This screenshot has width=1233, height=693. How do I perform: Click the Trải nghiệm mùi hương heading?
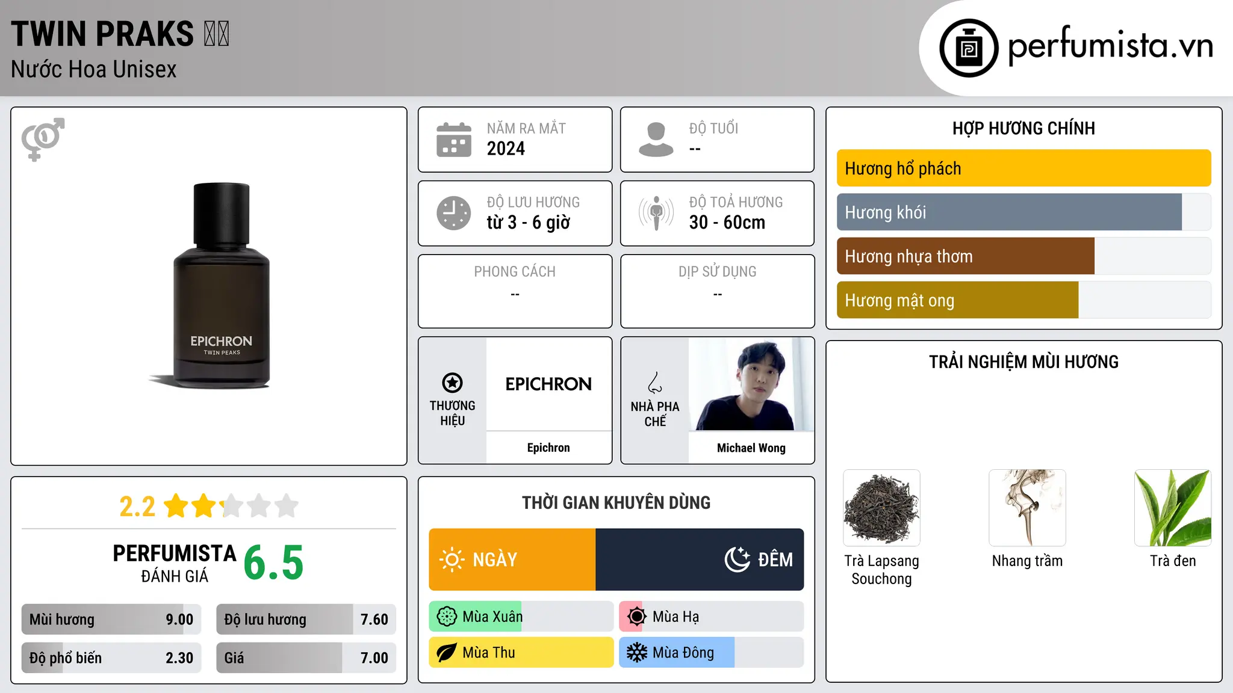[1023, 362]
